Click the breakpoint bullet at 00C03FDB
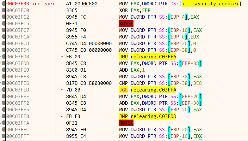Viewport: 248px width, 141px height. click(x=3, y=56)
